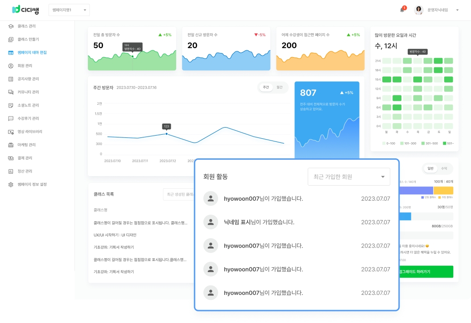Open the 쌤페이지명1 page selector dropdown
471x323 pixels.
pyautogui.click(x=69, y=10)
